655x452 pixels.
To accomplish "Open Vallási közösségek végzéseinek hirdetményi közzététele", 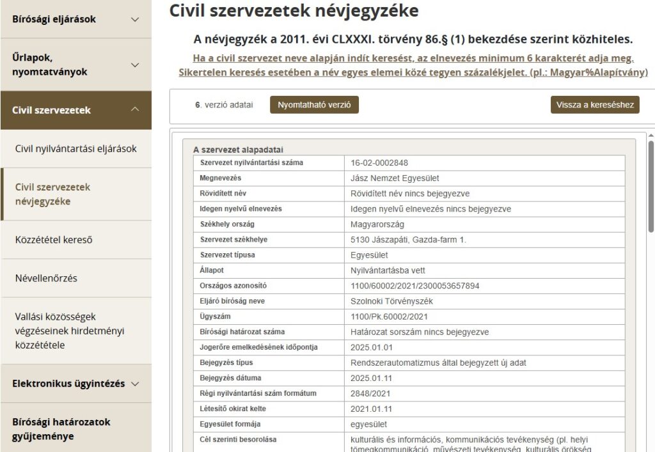I will click(70, 331).
